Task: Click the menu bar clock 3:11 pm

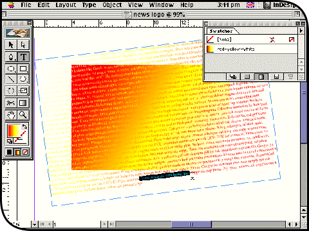Action: pyautogui.click(x=229, y=4)
